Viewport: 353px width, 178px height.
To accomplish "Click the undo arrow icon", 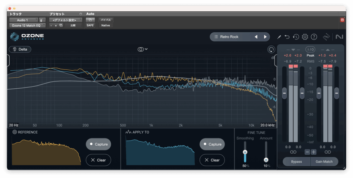I will tap(287, 37).
